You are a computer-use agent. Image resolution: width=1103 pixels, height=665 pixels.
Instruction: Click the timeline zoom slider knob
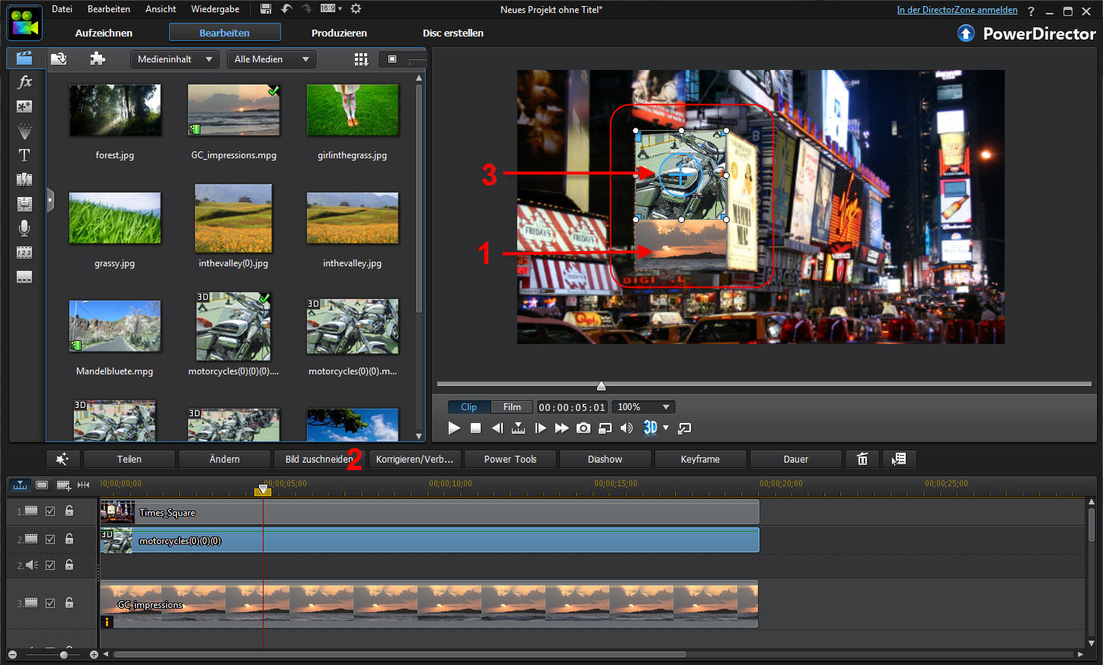(x=64, y=654)
